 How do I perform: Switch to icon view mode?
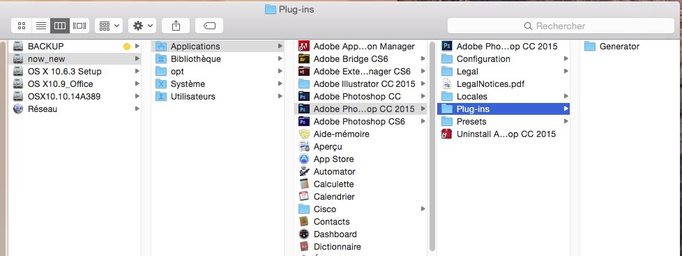pyautogui.click(x=22, y=26)
